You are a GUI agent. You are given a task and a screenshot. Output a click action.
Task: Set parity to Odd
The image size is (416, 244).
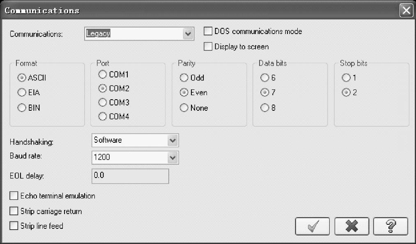coord(184,78)
